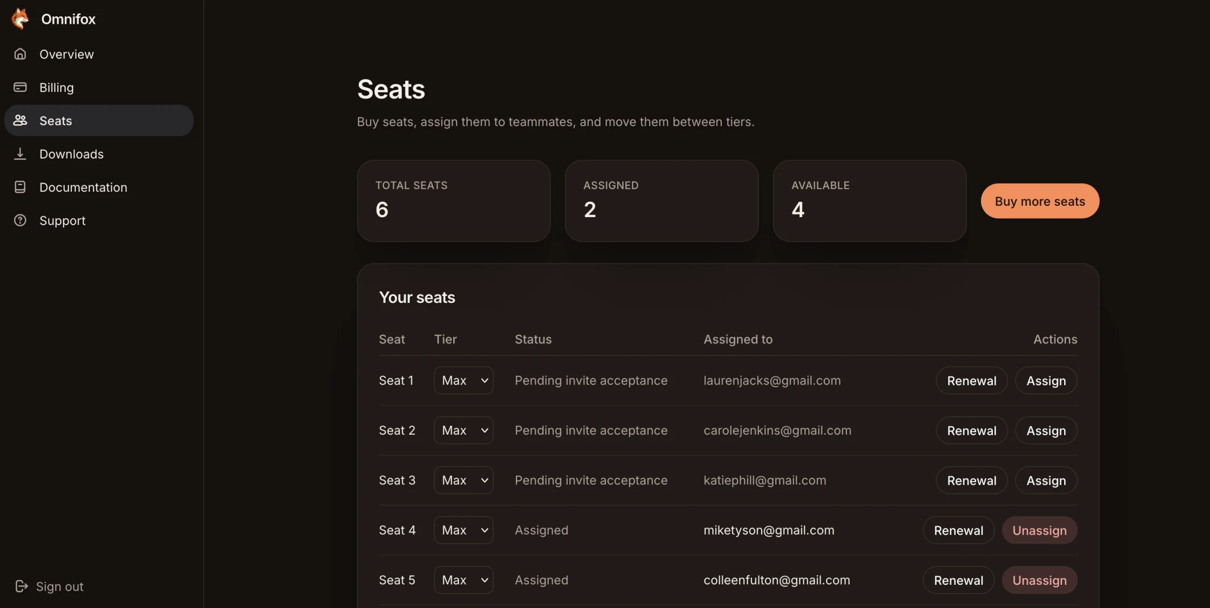Image resolution: width=1210 pixels, height=608 pixels.
Task: Select Seats in the sidebar
Action: (99, 120)
